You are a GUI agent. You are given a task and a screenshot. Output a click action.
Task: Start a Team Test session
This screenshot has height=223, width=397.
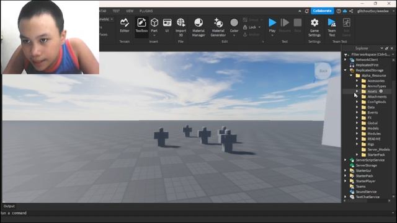(x=332, y=27)
